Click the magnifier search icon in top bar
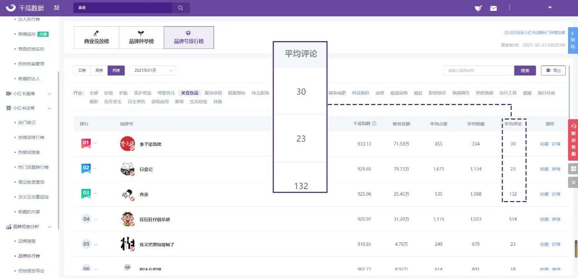 (181, 8)
